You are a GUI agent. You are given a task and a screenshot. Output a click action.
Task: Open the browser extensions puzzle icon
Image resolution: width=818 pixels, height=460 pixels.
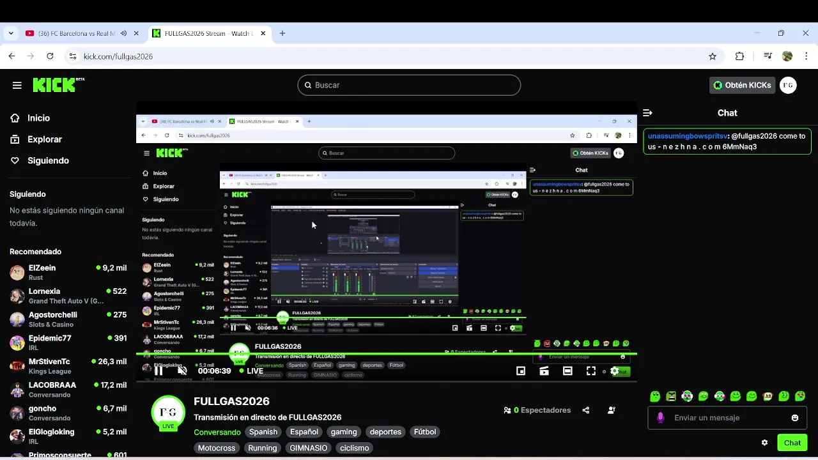739,56
